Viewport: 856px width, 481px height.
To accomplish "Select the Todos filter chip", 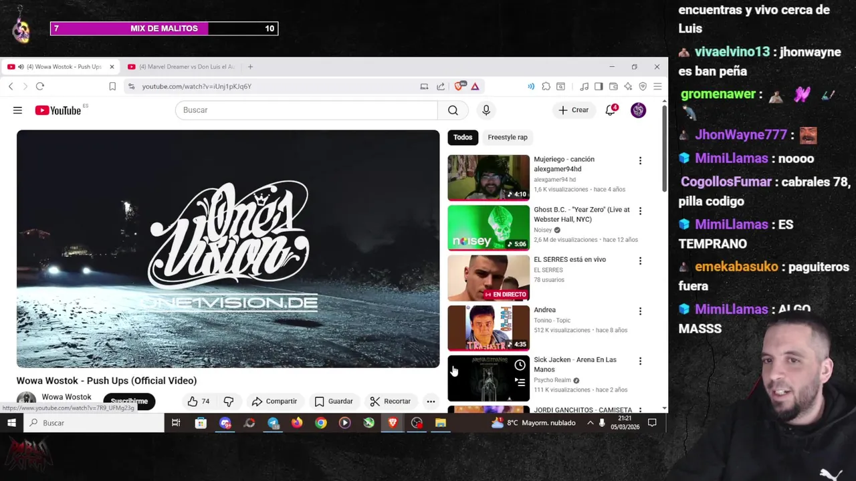I will pyautogui.click(x=463, y=137).
